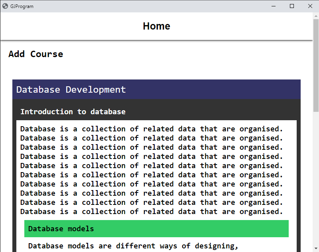
Task: Close the GJProgram window
Action: point(310,6)
